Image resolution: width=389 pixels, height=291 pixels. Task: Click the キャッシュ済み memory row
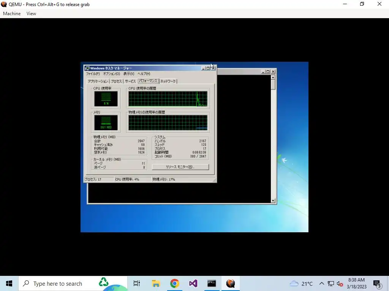point(119,145)
